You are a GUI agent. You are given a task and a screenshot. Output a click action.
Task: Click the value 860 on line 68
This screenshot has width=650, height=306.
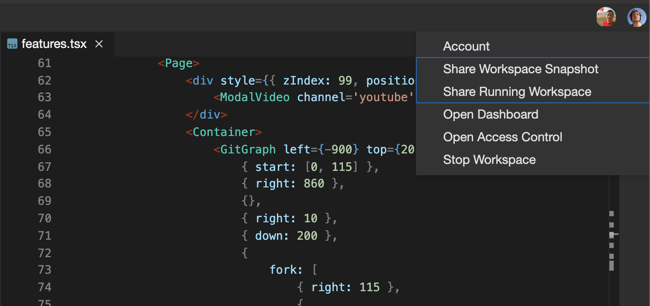click(314, 183)
